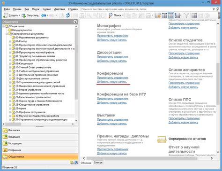The image size is (222, 171).
Task: Click the folder tree scrollbar down arrow
Action: 76,121
